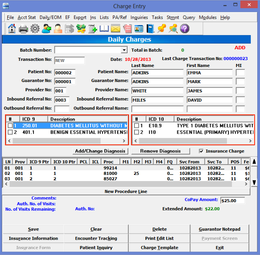260x255 pixels.
Task: Click the printer icon
Action: click(23, 29)
